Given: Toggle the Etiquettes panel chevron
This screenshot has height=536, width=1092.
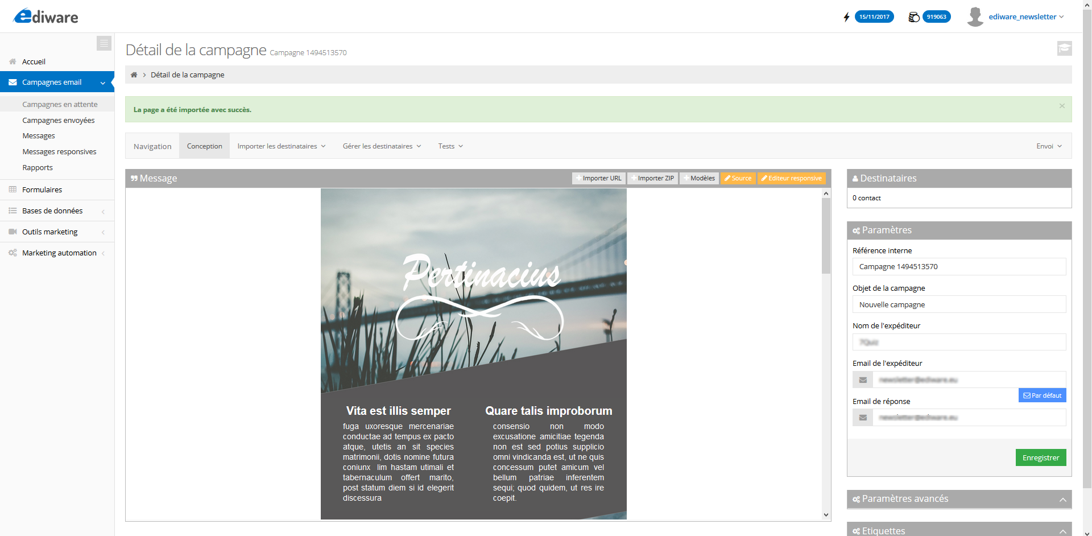Looking at the screenshot, I should (1062, 531).
